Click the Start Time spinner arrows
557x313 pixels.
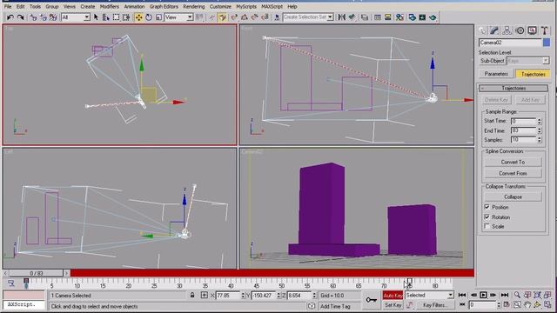540,121
